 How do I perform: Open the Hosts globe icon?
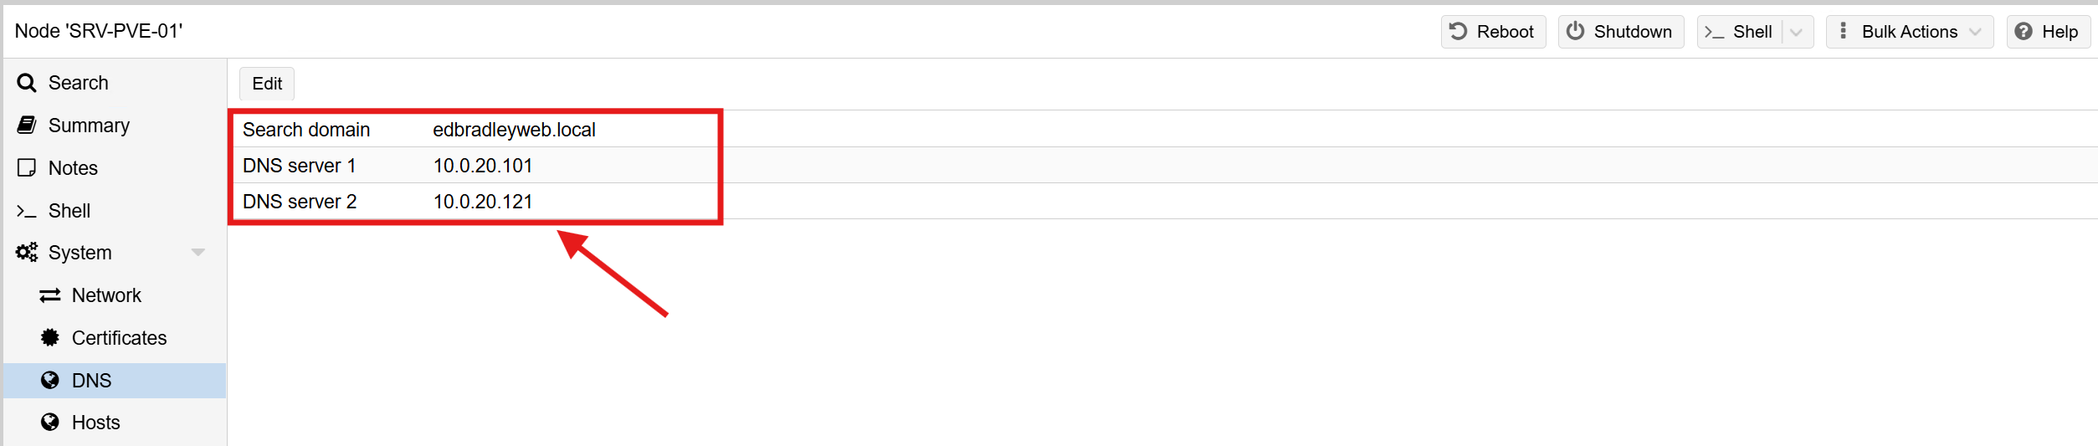[50, 423]
